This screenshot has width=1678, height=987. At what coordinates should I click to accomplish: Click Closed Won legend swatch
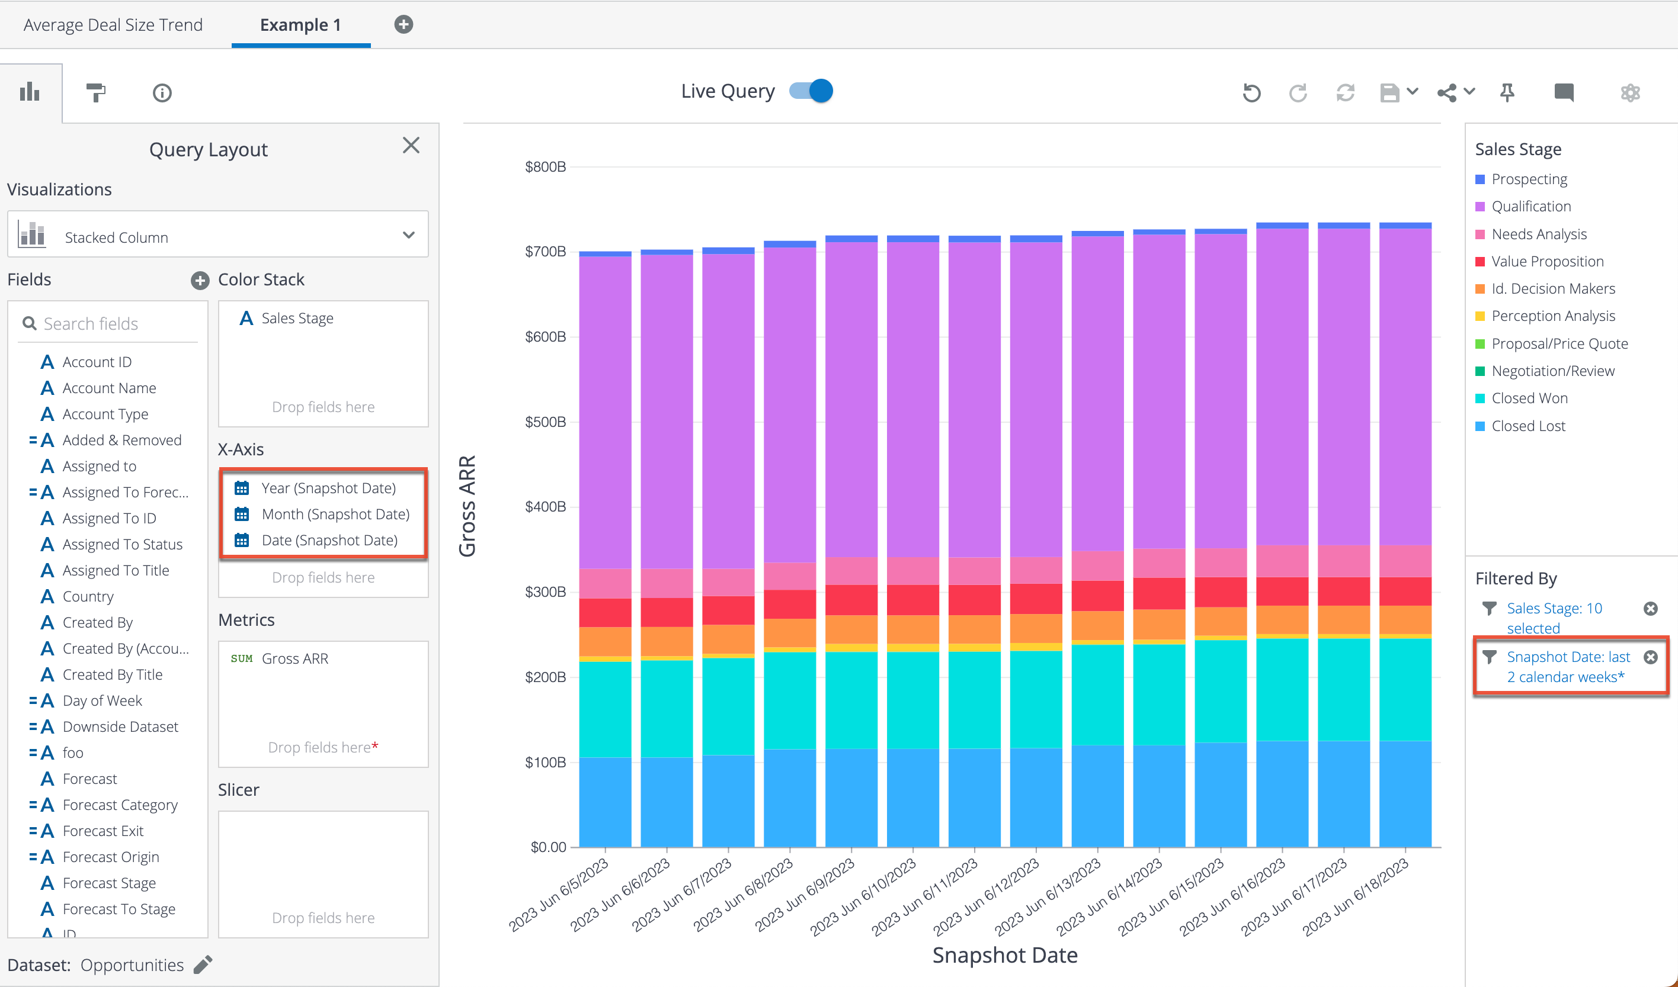coord(1480,398)
